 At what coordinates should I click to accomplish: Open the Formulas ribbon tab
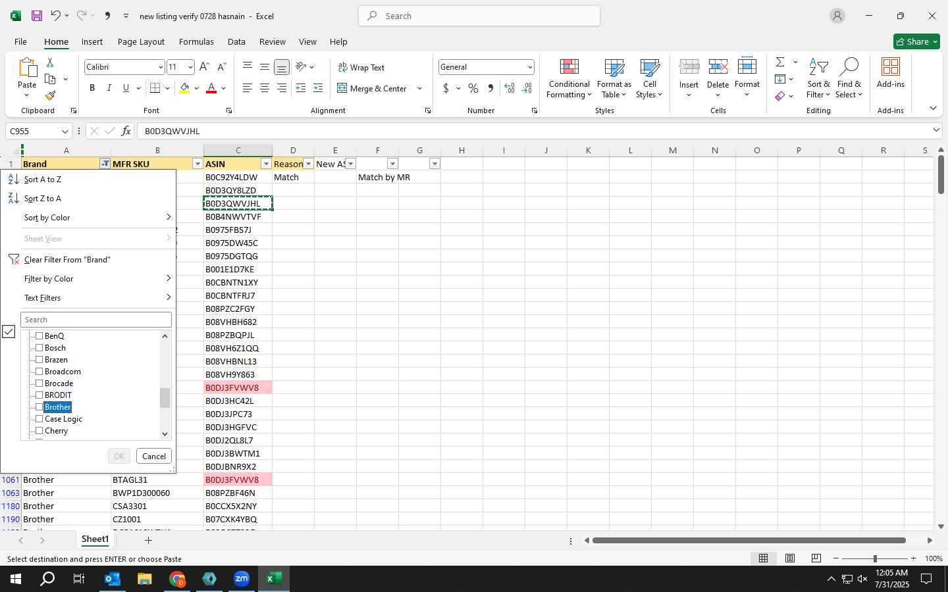click(x=196, y=41)
